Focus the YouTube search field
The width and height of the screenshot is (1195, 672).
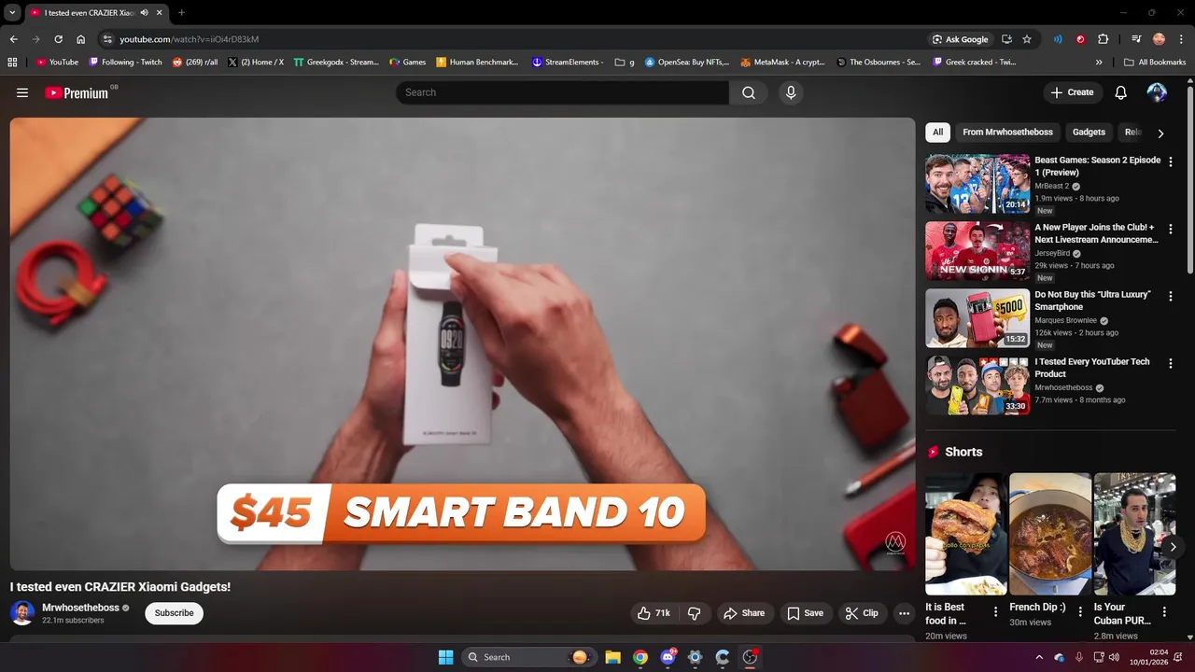pyautogui.click(x=562, y=92)
